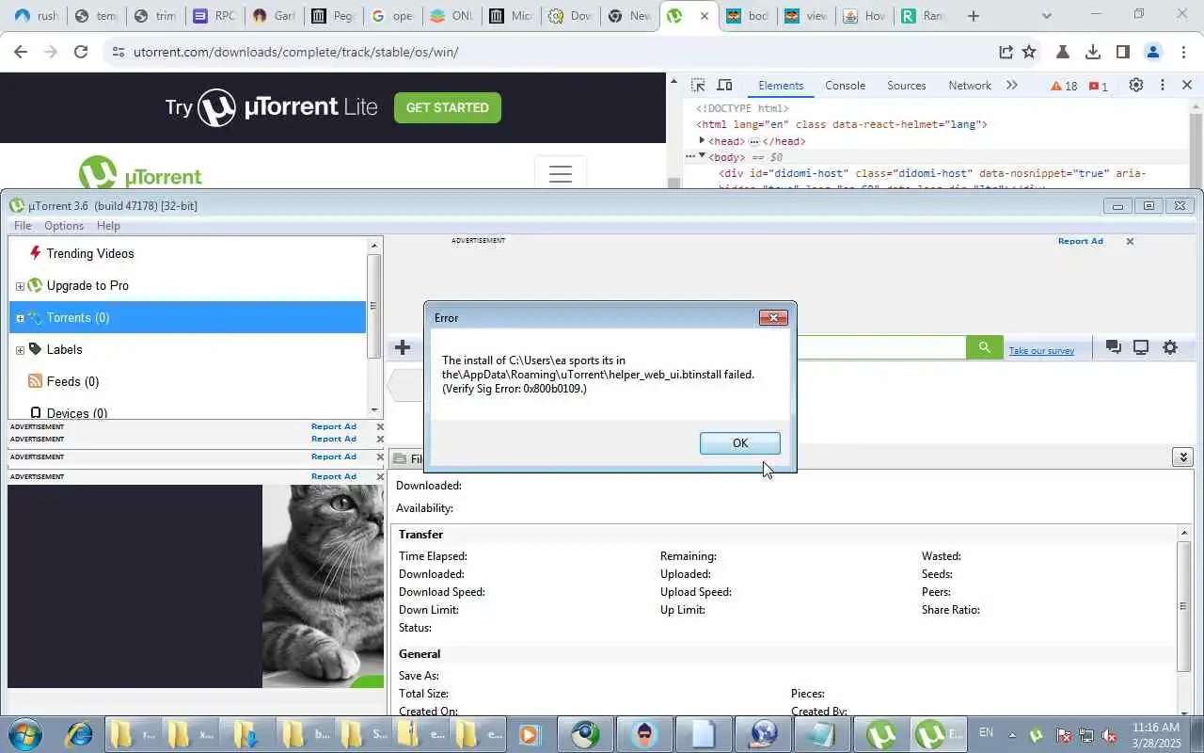
Task: Click Chrome reload page button
Action: (81, 52)
